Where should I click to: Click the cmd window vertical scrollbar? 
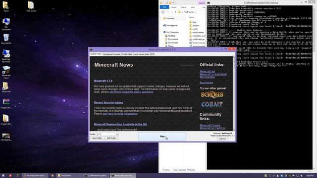click(314, 87)
